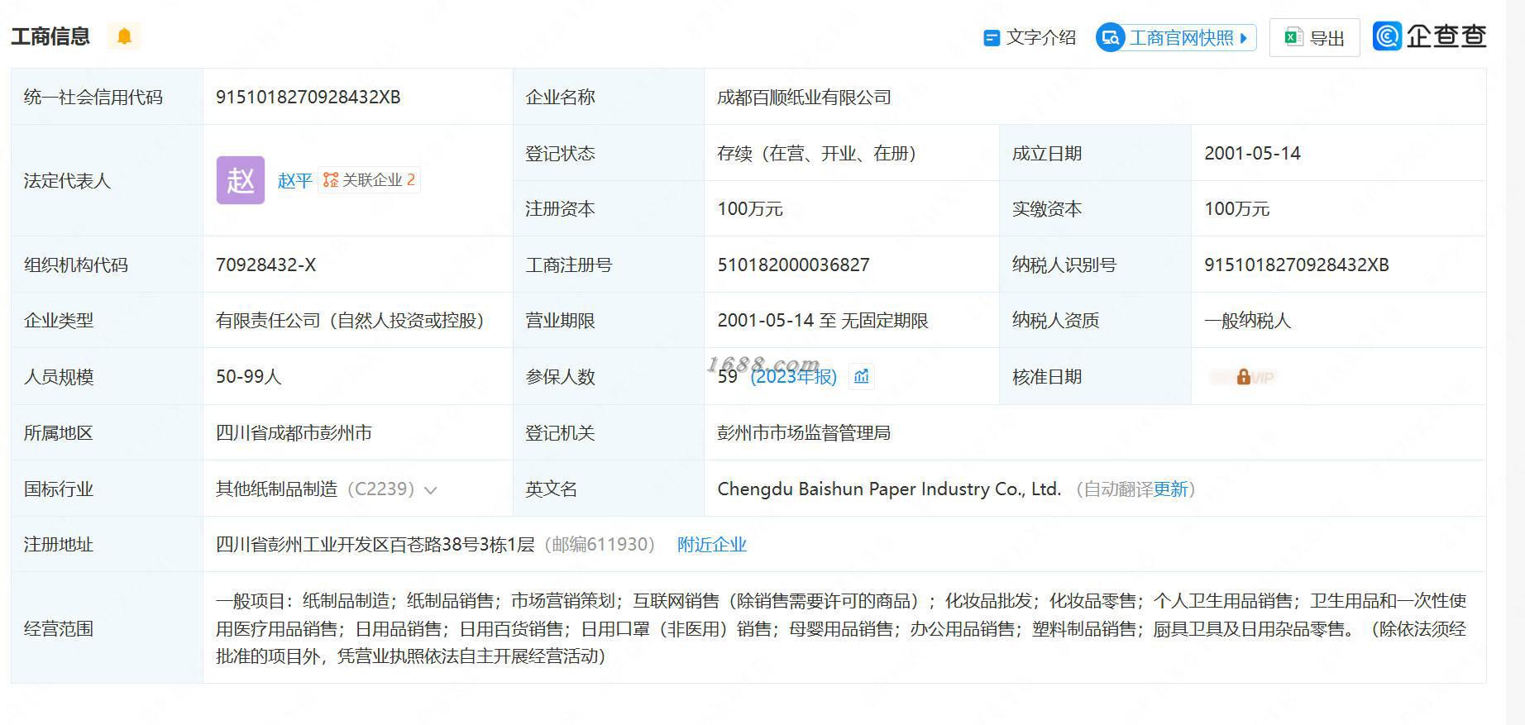Select region 四川省成都市彭州市
The image size is (1525, 725).
(x=294, y=433)
